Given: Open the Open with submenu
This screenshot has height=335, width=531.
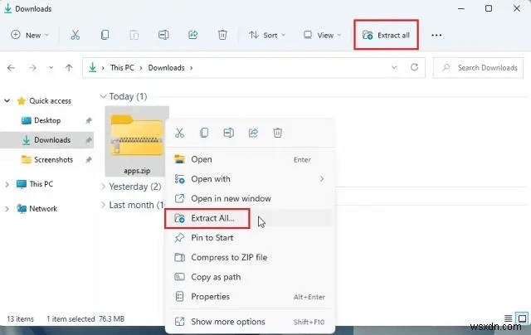Looking at the screenshot, I should click(250, 178).
